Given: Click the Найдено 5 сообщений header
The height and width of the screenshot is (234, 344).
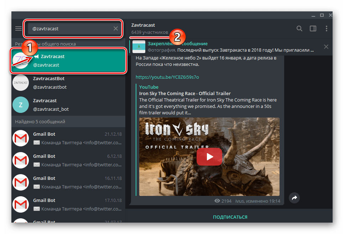Looking at the screenshot, I should (x=68, y=121).
